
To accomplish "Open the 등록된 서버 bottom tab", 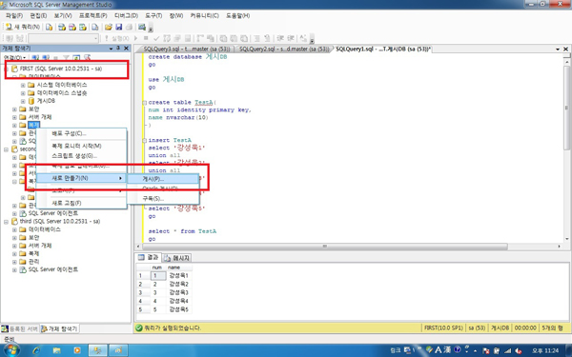I will coord(20,328).
